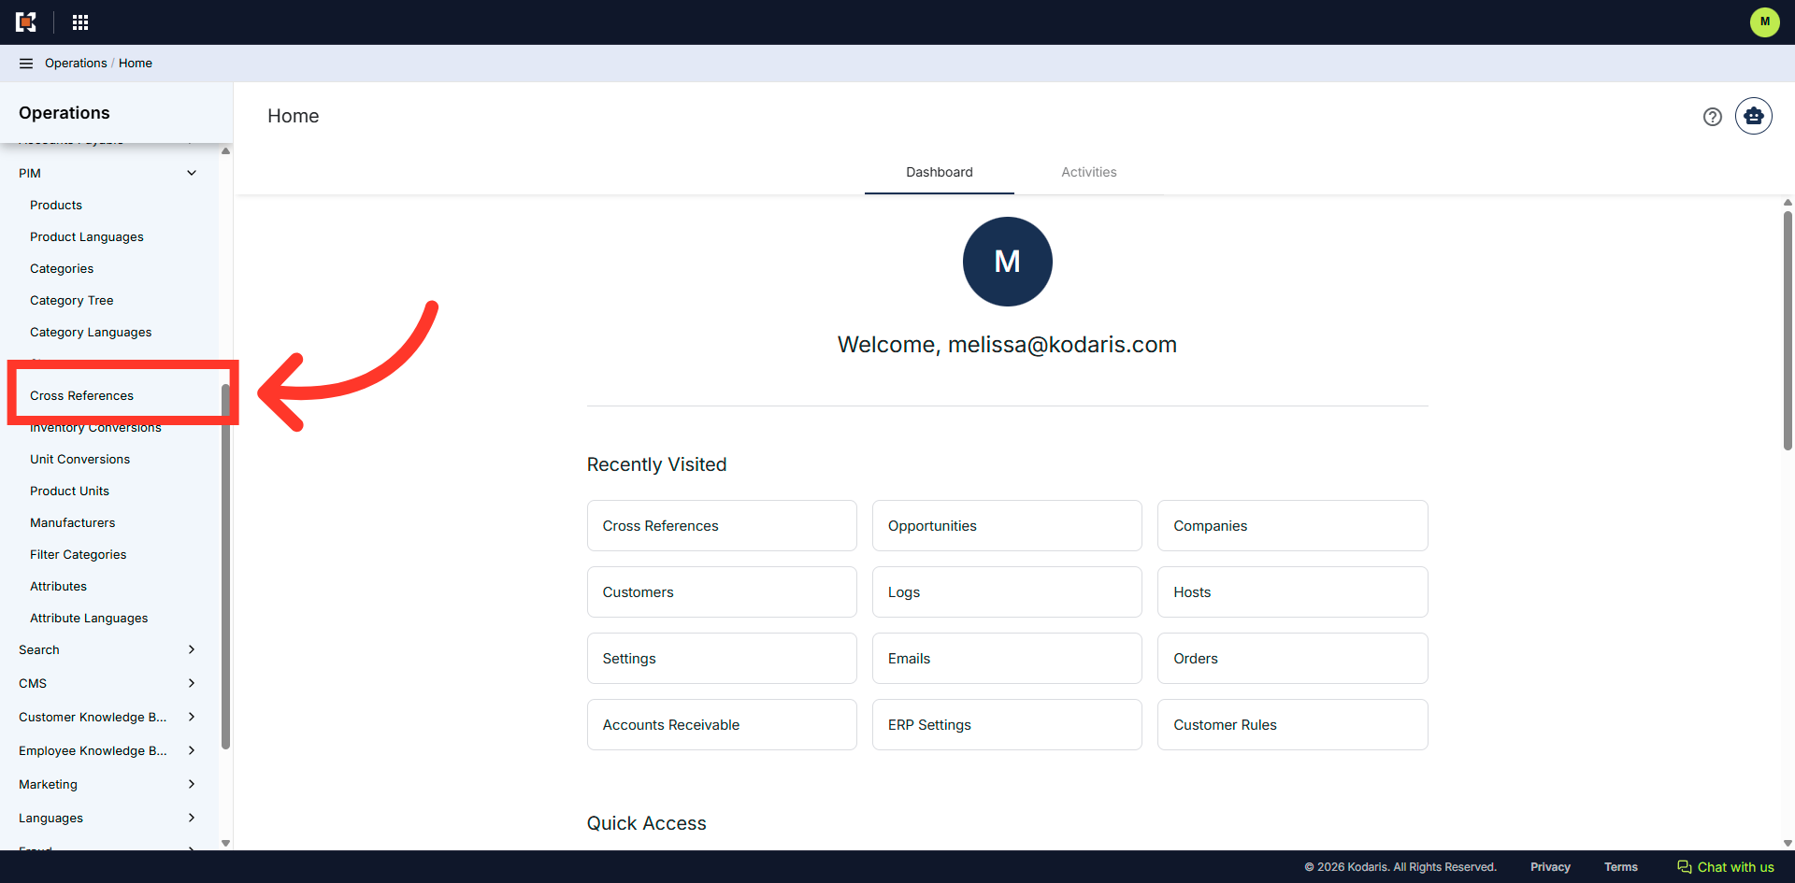1795x883 pixels.
Task: Open the Accounts Receivable card
Action: tap(722, 724)
